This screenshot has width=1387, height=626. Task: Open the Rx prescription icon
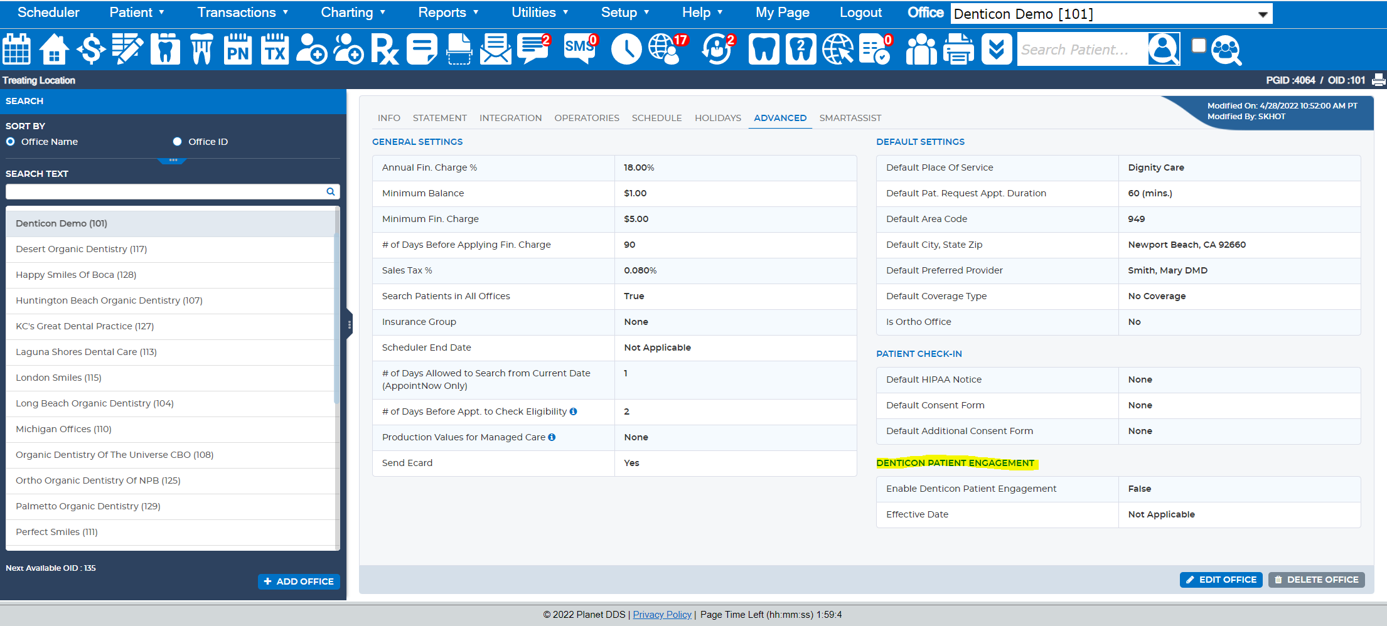click(385, 49)
